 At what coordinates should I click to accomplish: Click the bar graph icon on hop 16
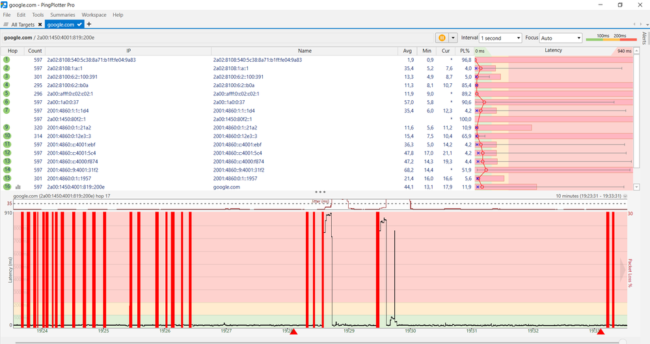[x=18, y=187]
